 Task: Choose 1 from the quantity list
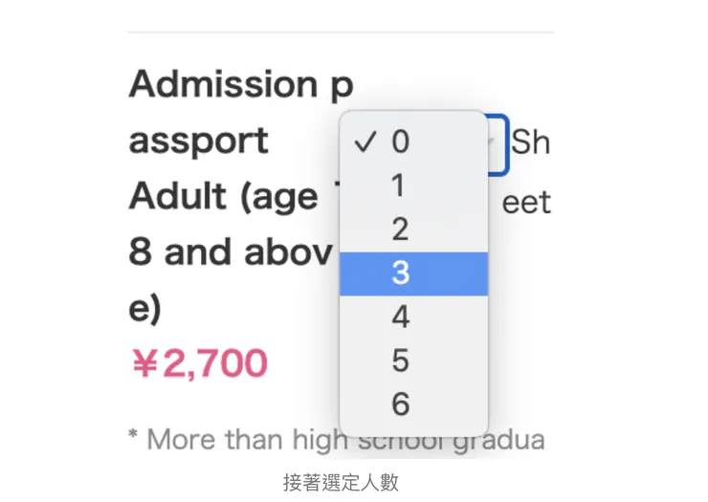[401, 186]
